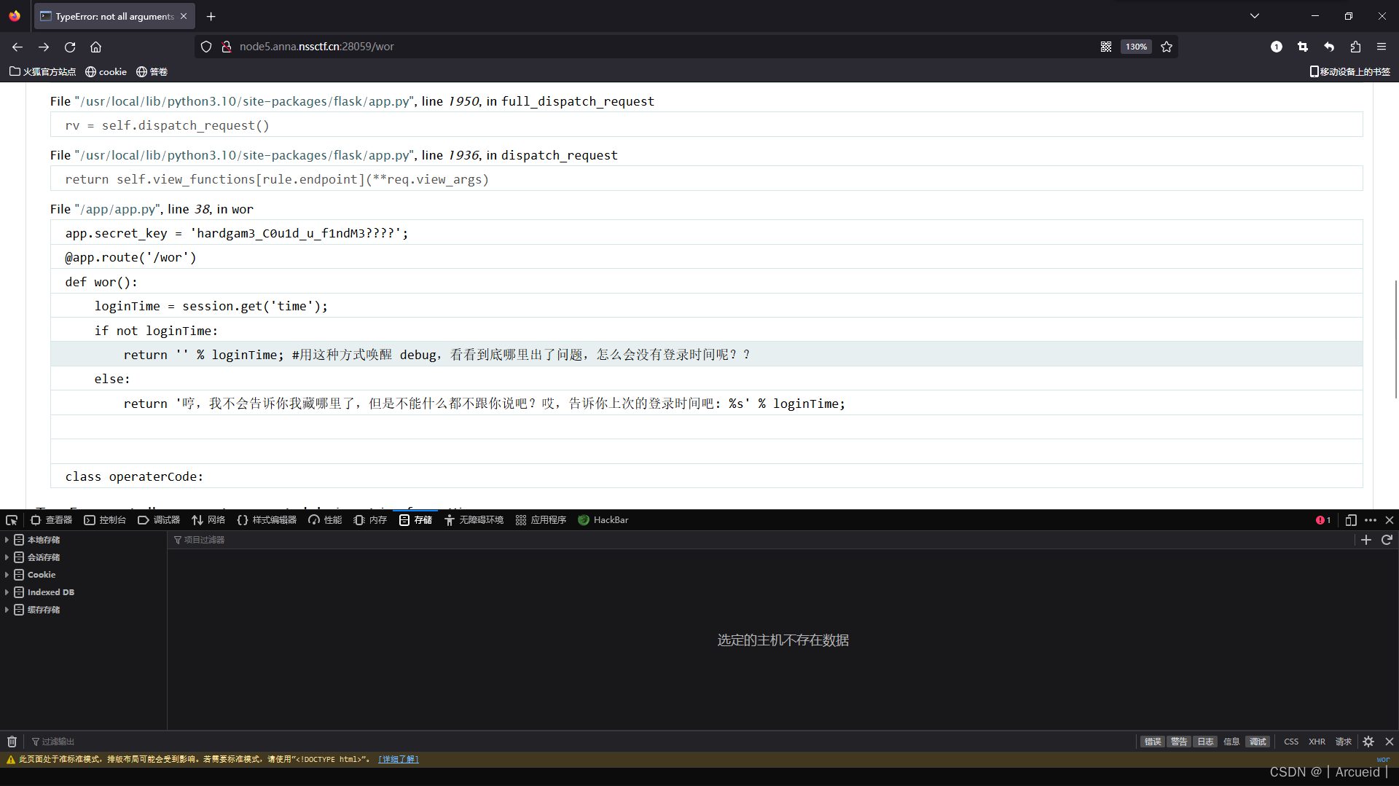Switch to the 控制台 console tab
This screenshot has width=1399, height=786.
pos(105,520)
